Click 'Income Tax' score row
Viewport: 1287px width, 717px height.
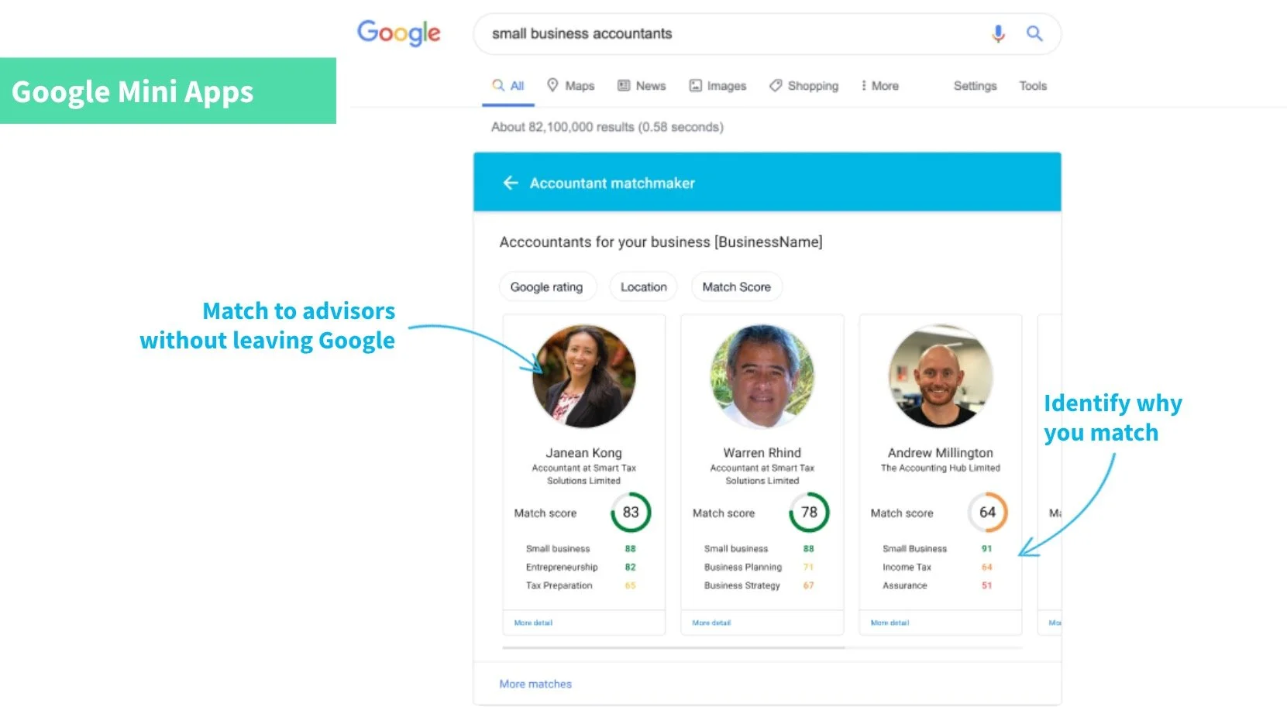coord(938,568)
